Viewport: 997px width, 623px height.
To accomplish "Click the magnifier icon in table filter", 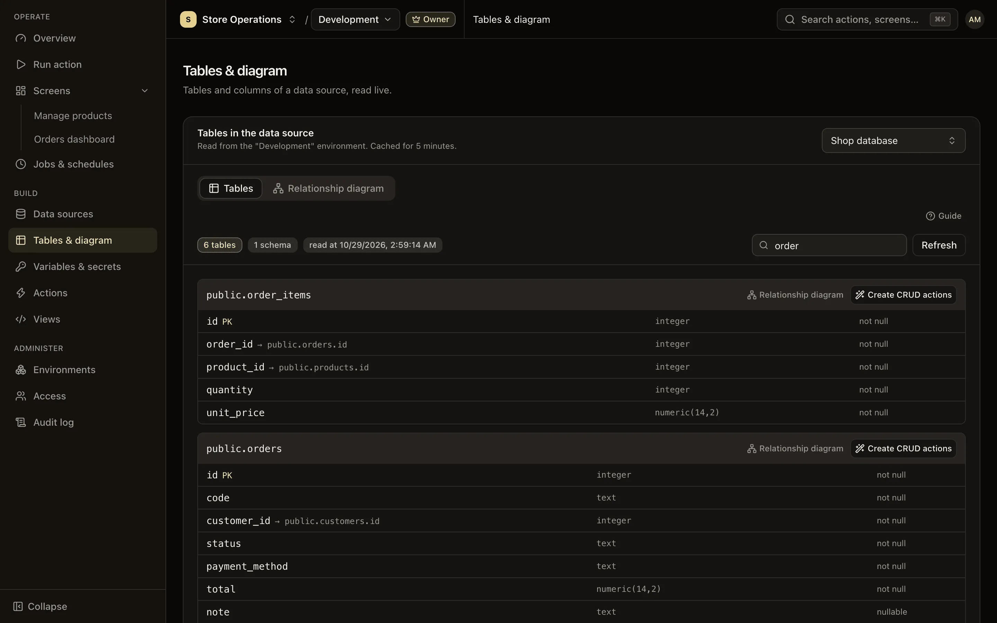I will coord(763,245).
